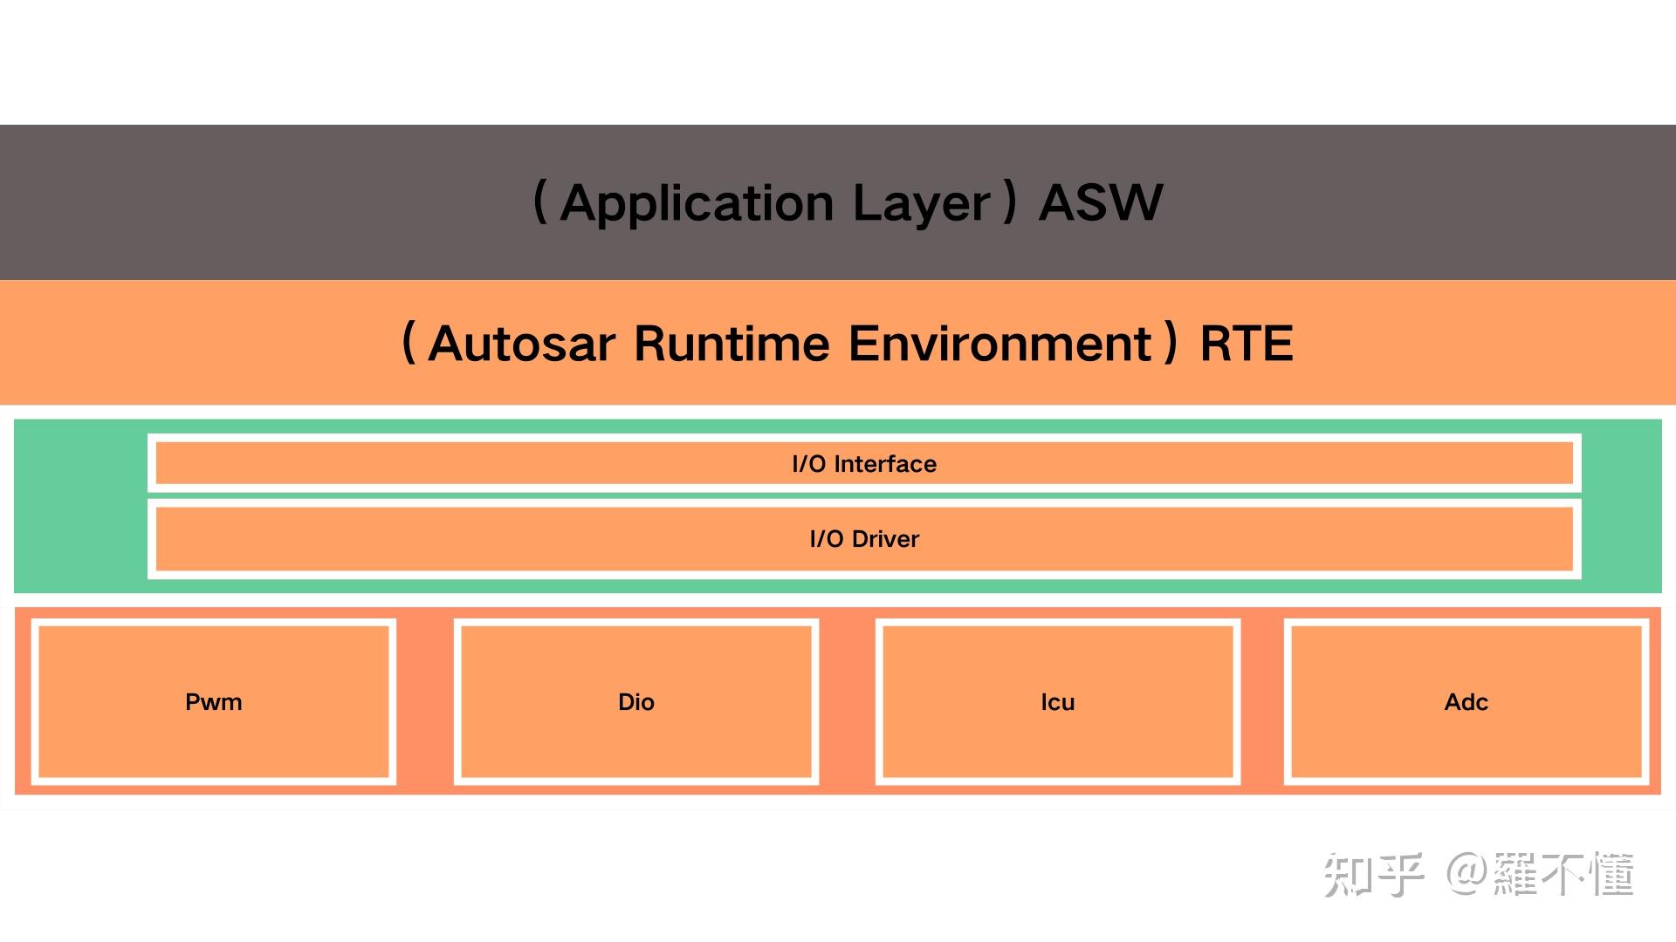Click the salmon gap between Dio and Icu
Screen dimensions: 1676x942
click(847, 701)
